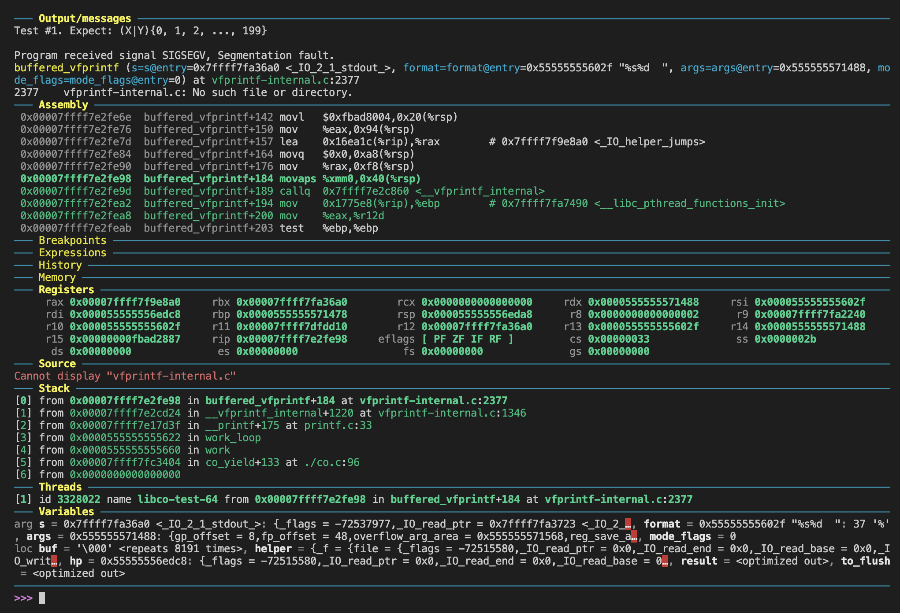The width and height of the screenshot is (900, 613).
Task: Click the 'Test #1. Expect:' output line
Action: pyautogui.click(x=141, y=31)
